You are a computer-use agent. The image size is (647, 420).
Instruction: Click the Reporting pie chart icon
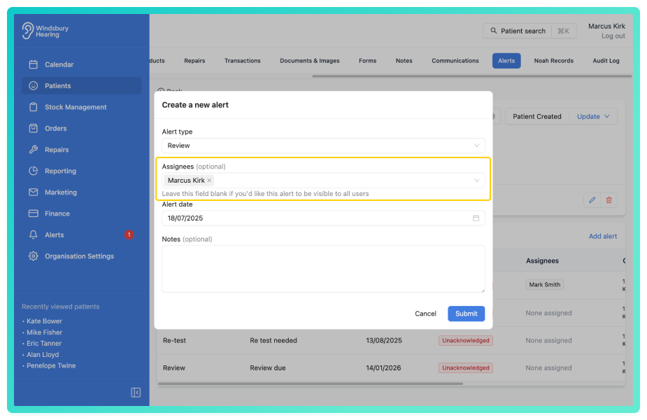(34, 171)
